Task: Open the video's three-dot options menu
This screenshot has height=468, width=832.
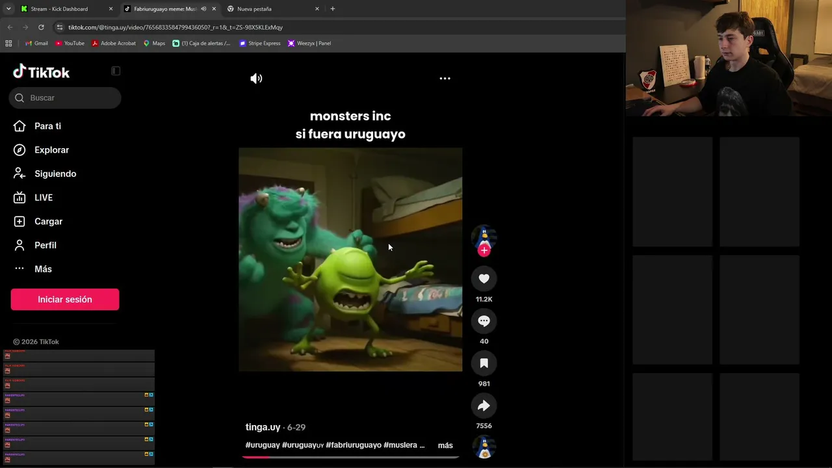Action: point(445,79)
